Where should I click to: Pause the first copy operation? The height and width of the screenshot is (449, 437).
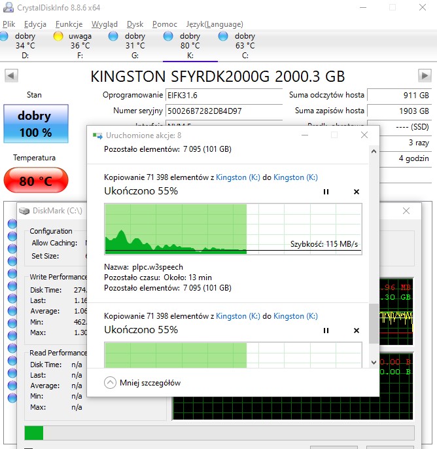(x=326, y=192)
